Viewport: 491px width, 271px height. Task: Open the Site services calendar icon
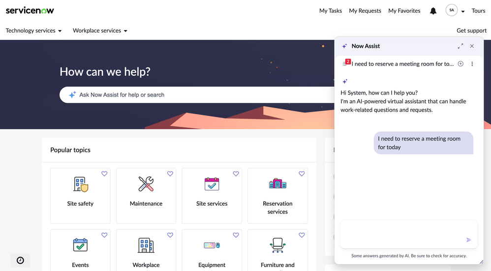(x=212, y=184)
